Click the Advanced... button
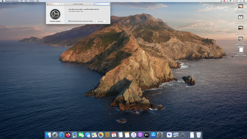The width and height of the screenshot is (247, 139). [101, 21]
